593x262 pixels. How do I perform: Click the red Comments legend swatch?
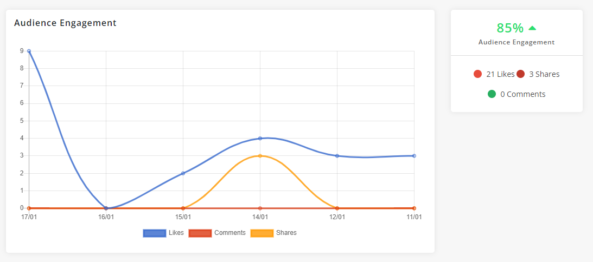tap(200, 233)
